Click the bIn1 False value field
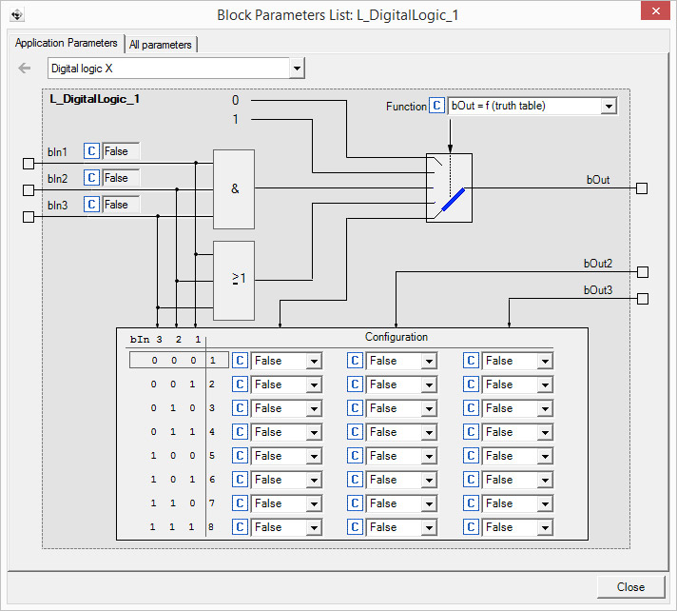The width and height of the screenshot is (677, 611). tap(121, 151)
